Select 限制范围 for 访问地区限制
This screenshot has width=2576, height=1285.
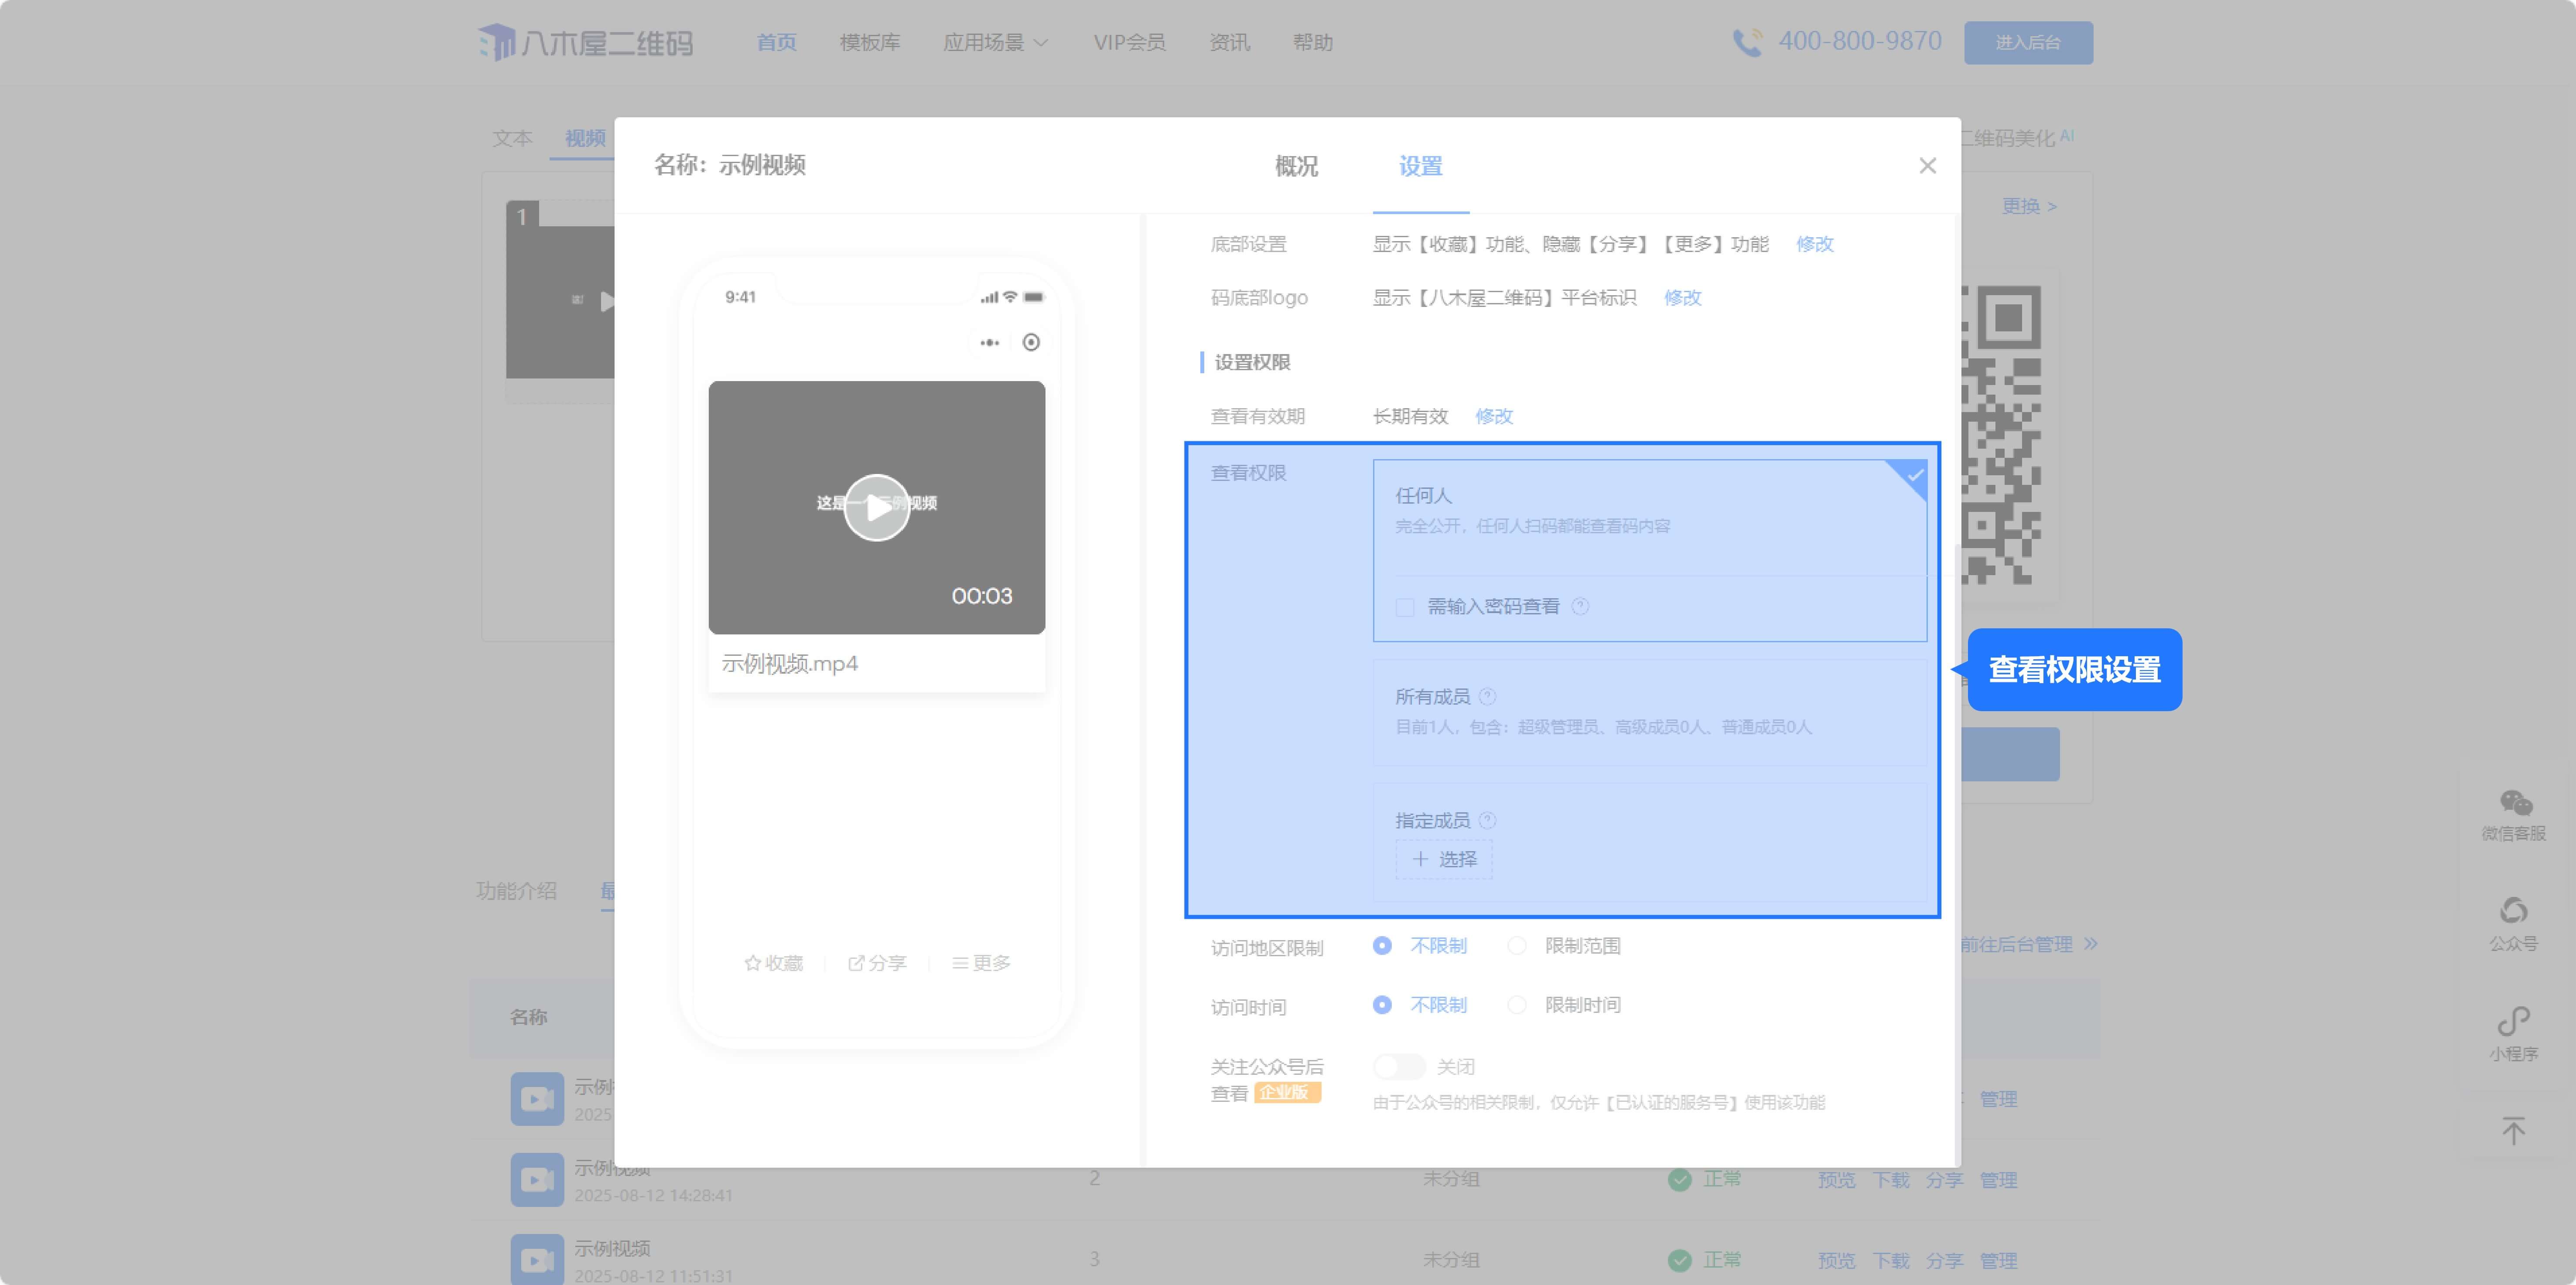click(1517, 946)
